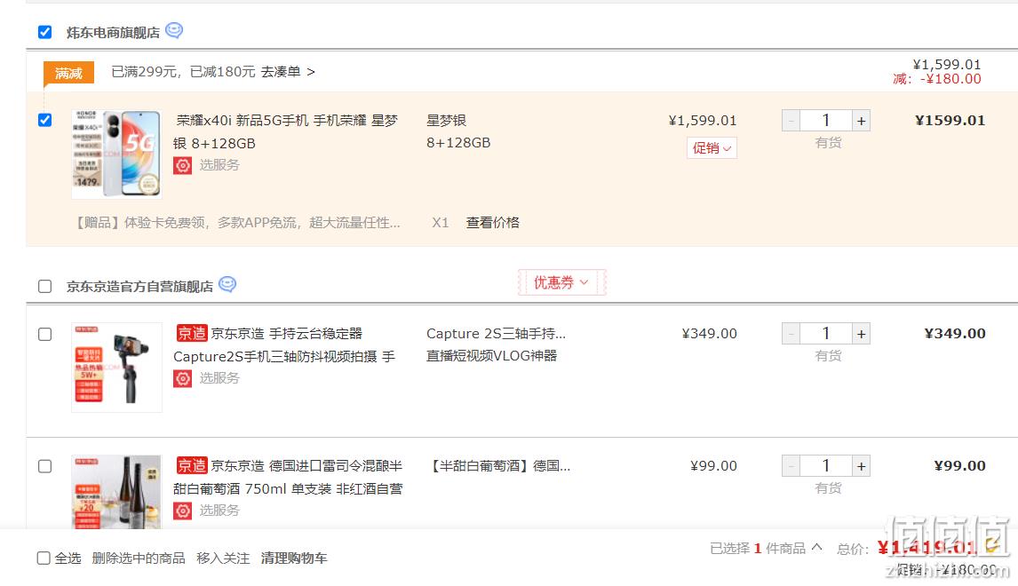Tick the 全选 select-all checkbox

[44, 558]
